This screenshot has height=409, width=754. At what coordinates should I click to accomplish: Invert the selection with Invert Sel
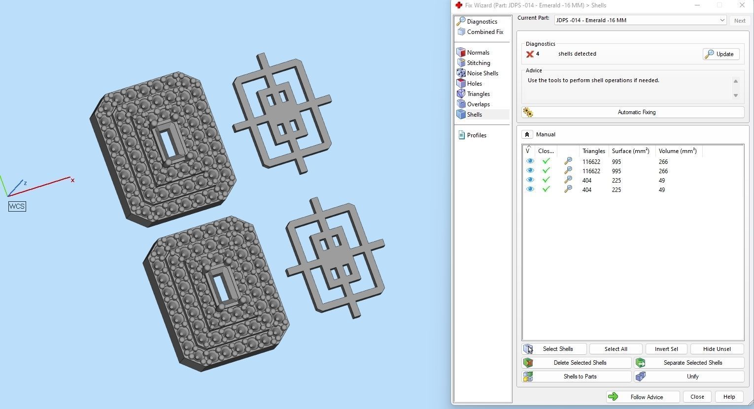tap(666, 349)
